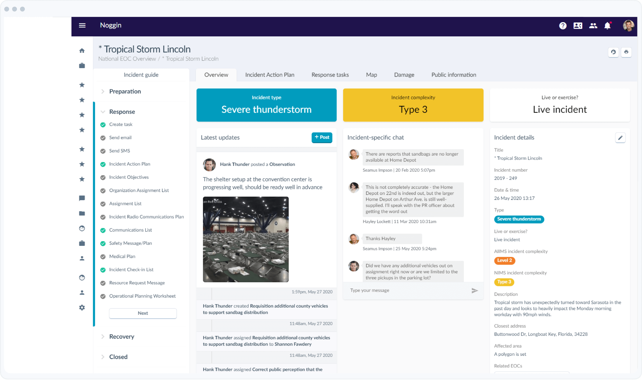Click the refresh icon near page title
The width and height of the screenshot is (642, 380).
click(x=613, y=52)
